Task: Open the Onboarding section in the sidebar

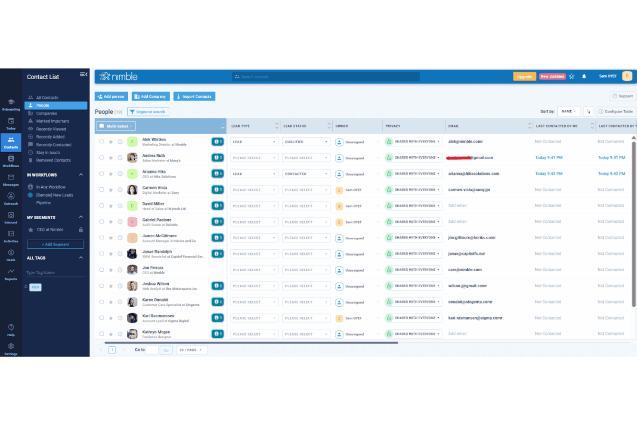Action: [x=11, y=105]
